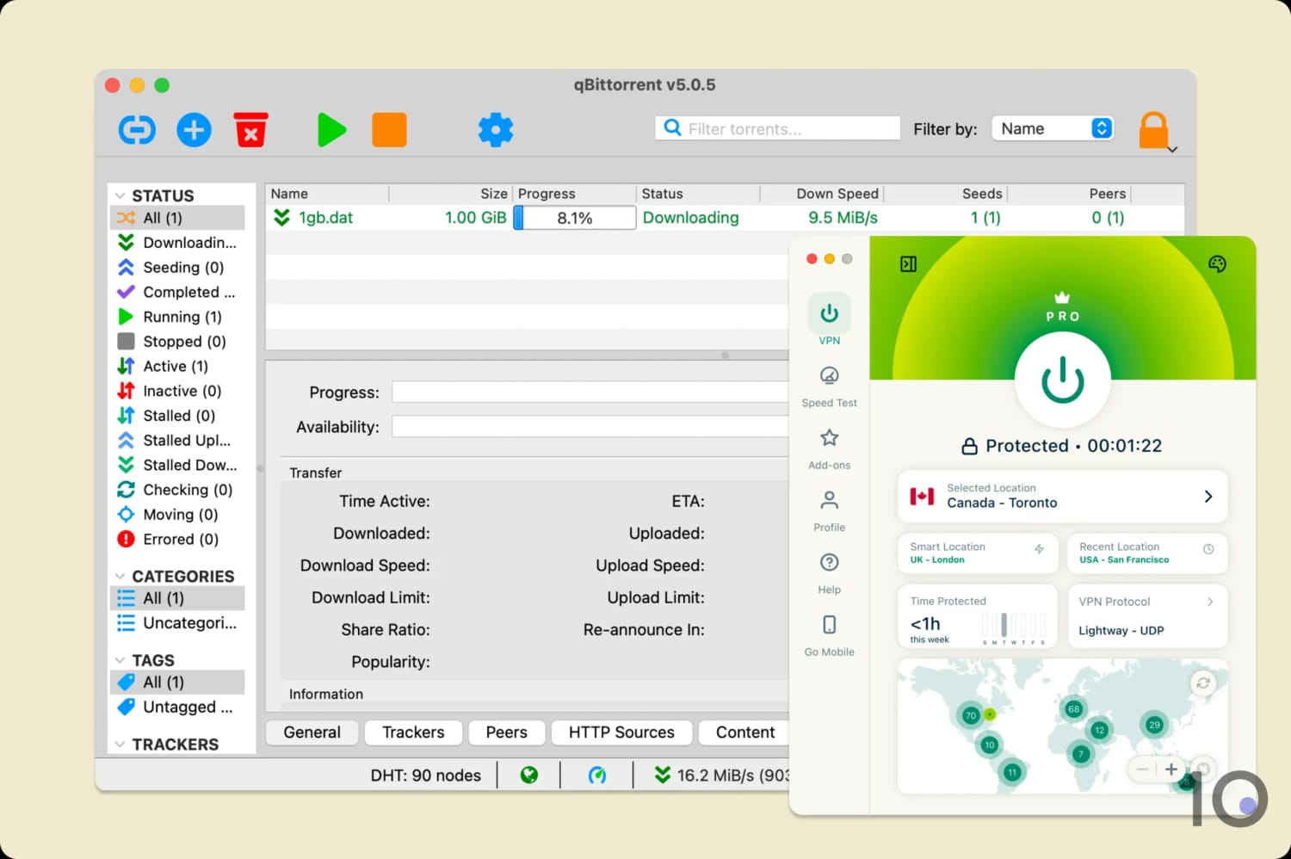
Task: Select the 1gb.dat torrent row
Action: tap(725, 218)
